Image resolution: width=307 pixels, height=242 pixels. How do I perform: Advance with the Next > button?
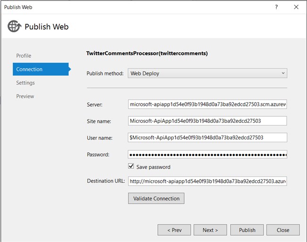pyautogui.click(x=210, y=230)
